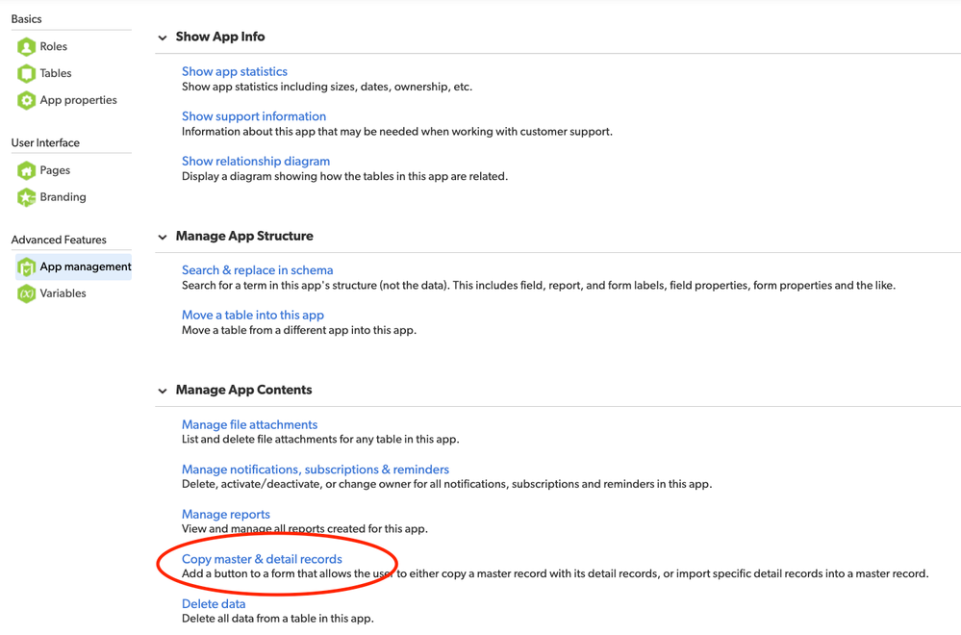Collapse the Show App Info section

163,38
